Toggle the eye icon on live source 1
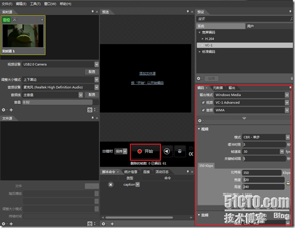Image resolution: width=295 pixels, height=228 pixels. 15,20
